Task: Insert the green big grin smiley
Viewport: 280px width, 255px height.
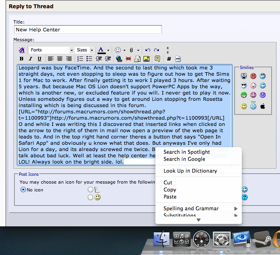Action: point(244,95)
